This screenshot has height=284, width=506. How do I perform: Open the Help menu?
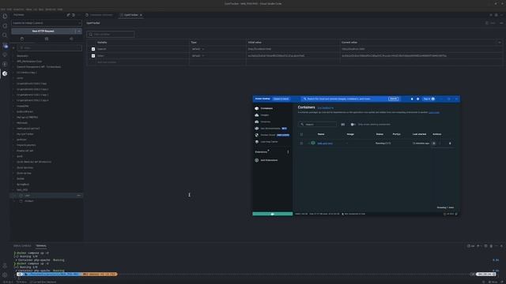[60, 9]
